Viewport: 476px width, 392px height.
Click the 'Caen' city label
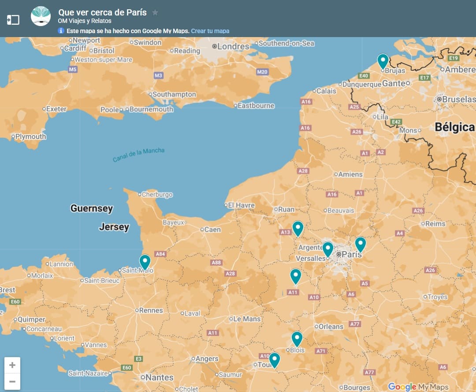[x=212, y=230]
